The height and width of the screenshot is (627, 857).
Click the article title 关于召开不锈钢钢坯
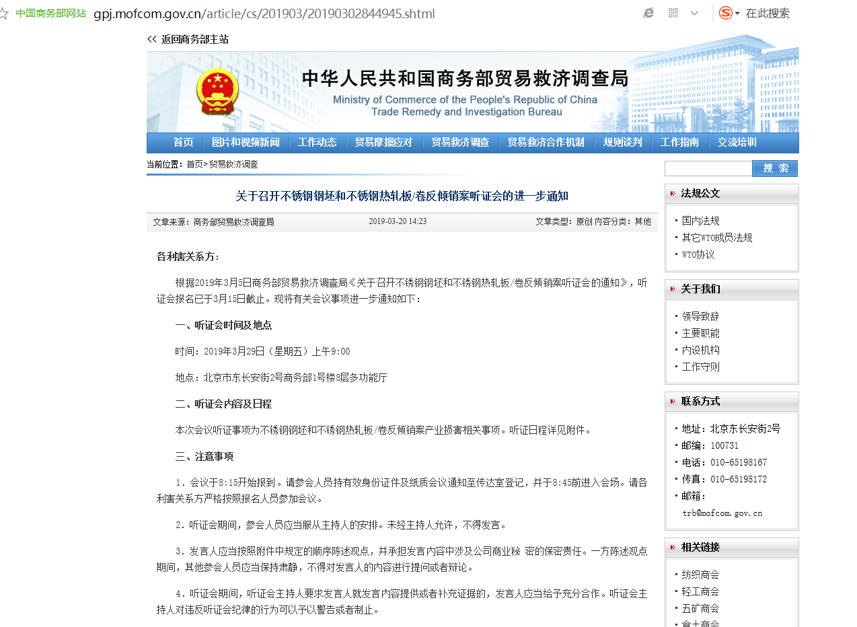402,196
